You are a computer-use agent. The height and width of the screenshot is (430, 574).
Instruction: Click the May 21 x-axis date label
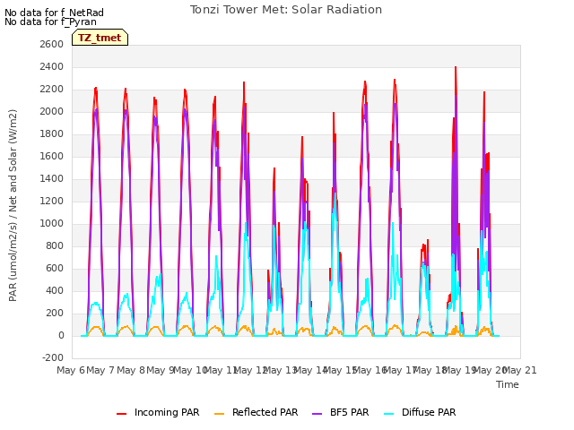point(520,370)
